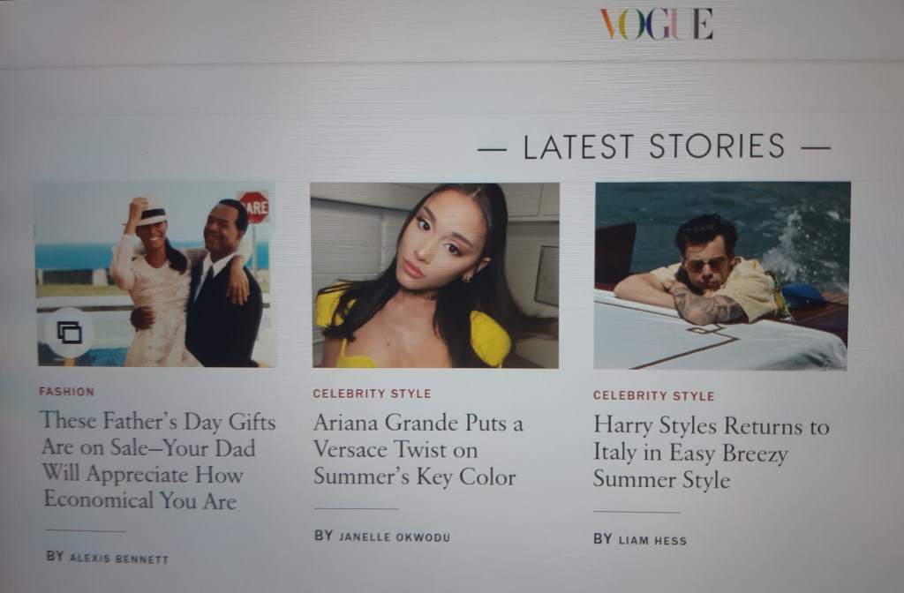Click the Latest Stories section heading

(654, 146)
